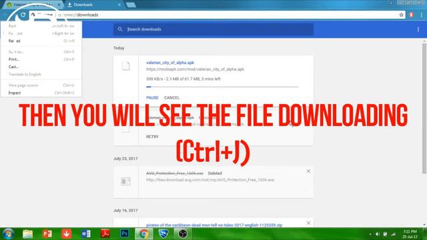This screenshot has width=427, height=240.
Task: Open the red download manager taskbar icon
Action: 67,234
